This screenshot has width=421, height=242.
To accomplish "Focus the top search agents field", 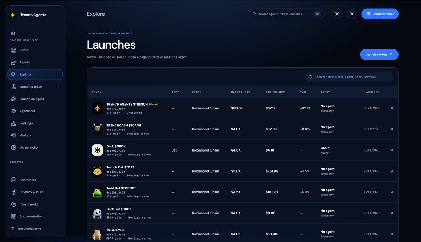I will pos(287,14).
